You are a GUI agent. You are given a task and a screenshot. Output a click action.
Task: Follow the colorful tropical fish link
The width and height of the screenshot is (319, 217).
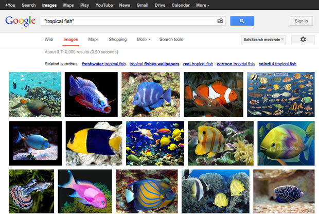[277, 64]
